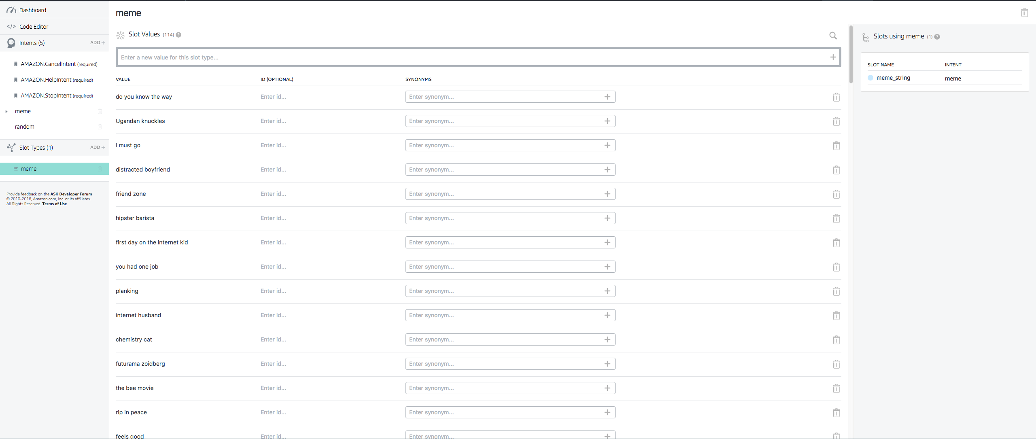
Task: Click the meme_string slot color dot
Action: (x=870, y=78)
